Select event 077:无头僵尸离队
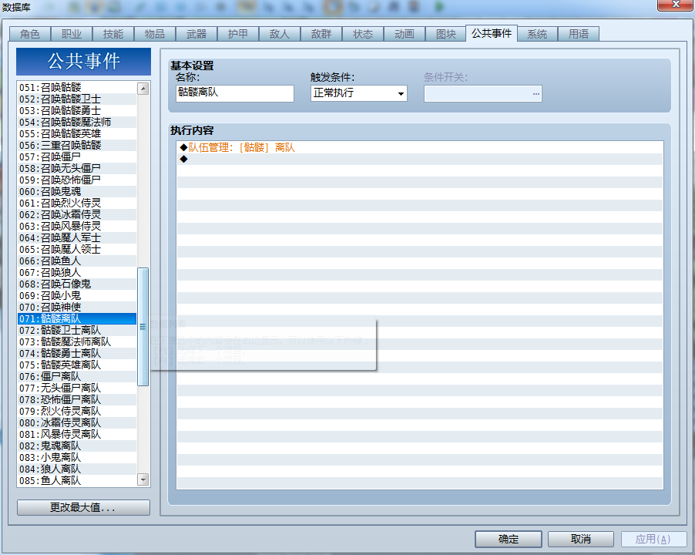 pyautogui.click(x=77, y=388)
